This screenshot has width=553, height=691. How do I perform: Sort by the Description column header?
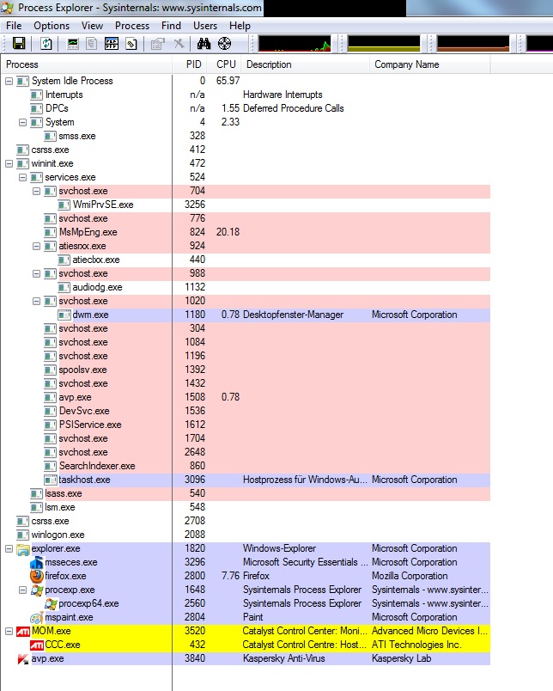pos(306,64)
